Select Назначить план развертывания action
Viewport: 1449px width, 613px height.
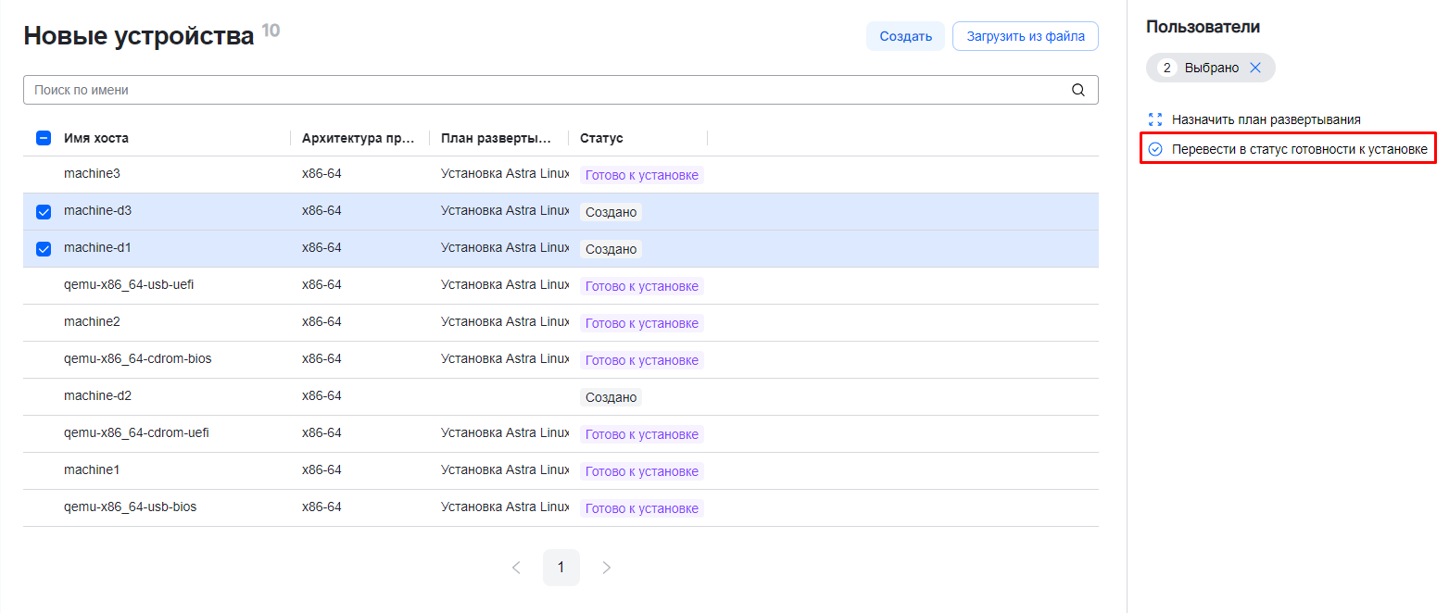pyautogui.click(x=1266, y=119)
